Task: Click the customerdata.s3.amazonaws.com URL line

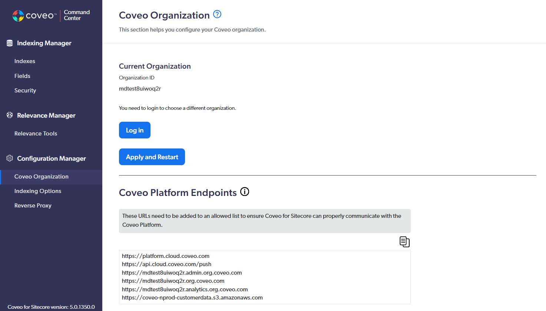Action: [x=192, y=298]
